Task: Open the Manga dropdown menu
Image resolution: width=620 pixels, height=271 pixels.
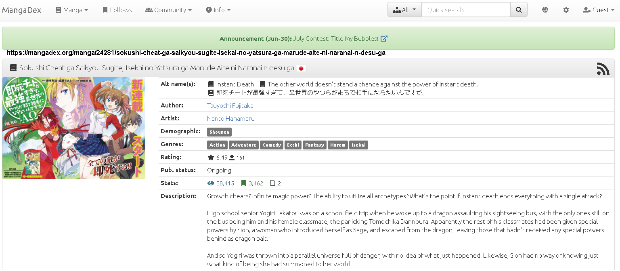Action: [x=72, y=10]
